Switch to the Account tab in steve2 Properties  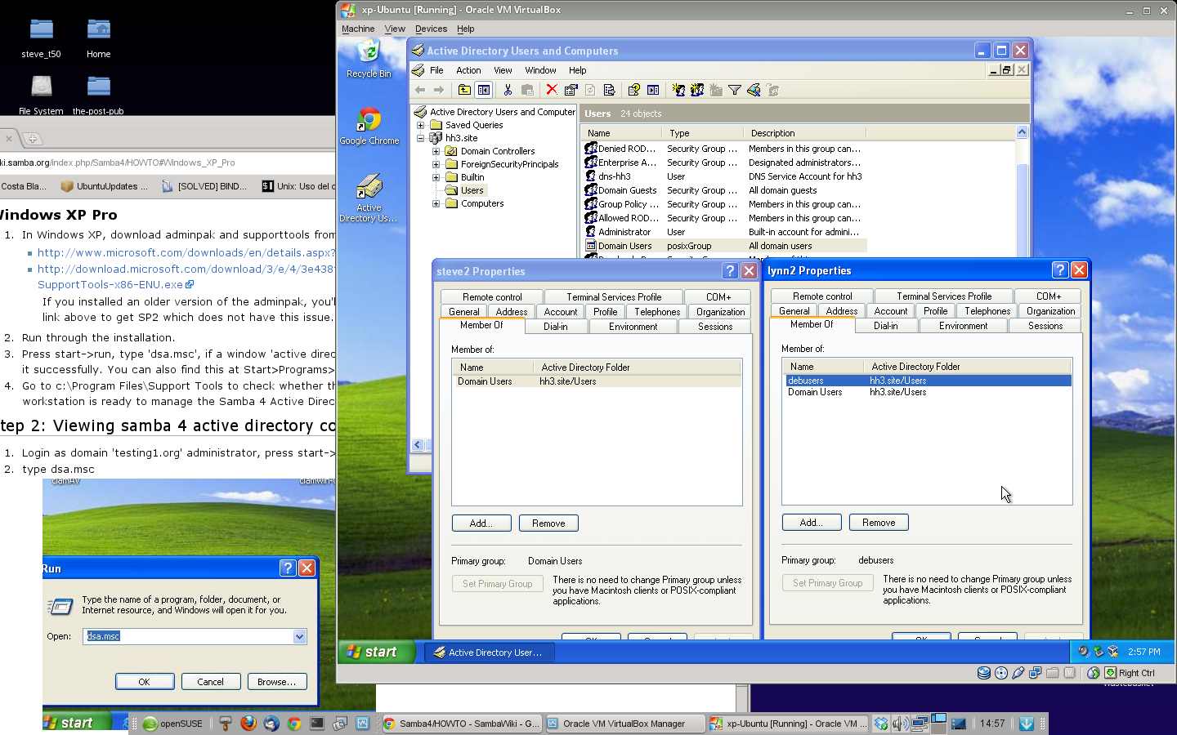[560, 311]
